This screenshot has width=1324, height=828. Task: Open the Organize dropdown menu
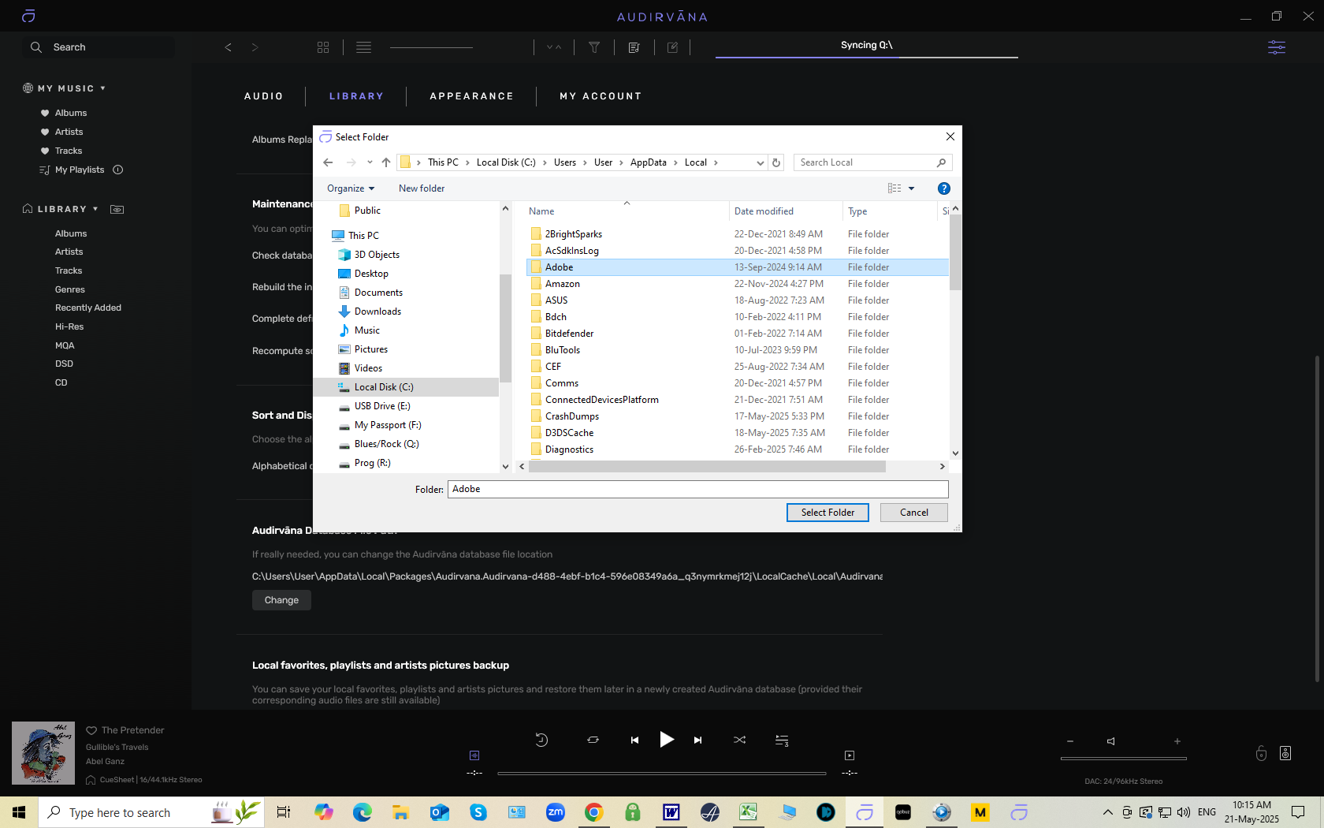click(x=351, y=188)
